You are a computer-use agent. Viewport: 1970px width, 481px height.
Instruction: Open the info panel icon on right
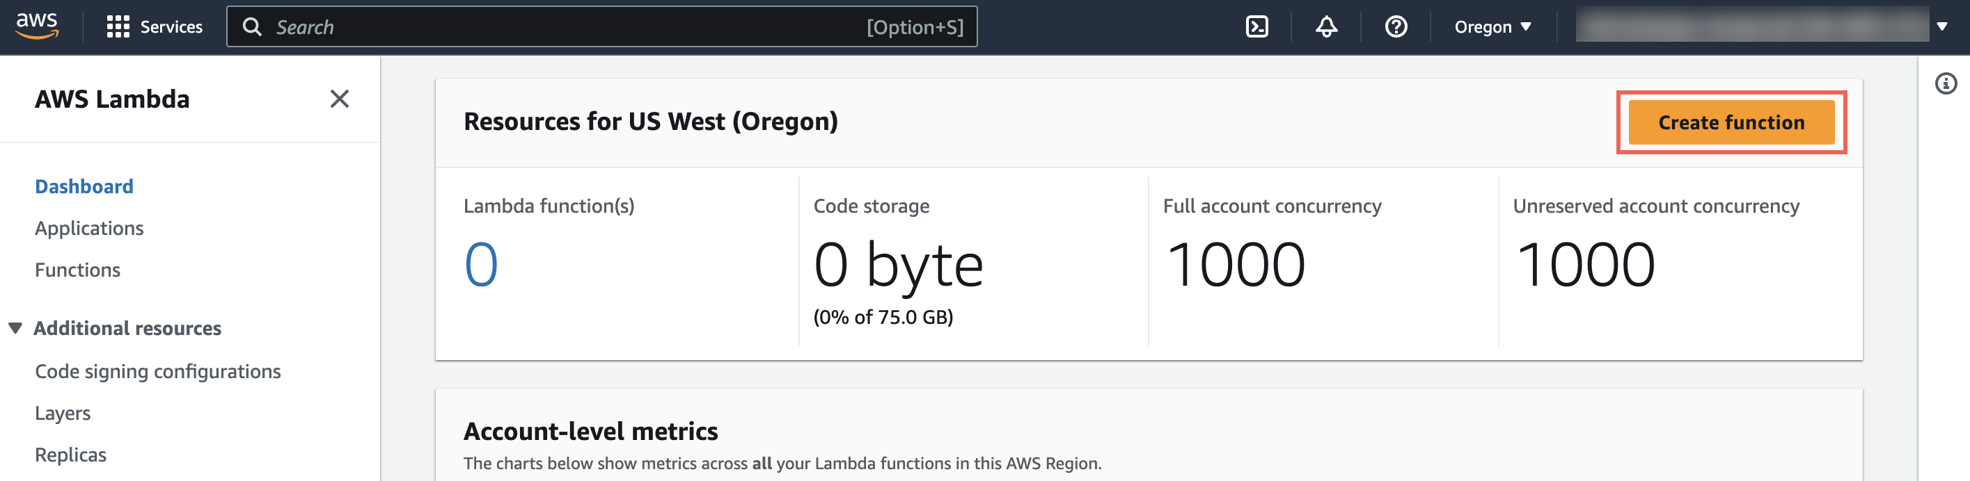point(1946,83)
